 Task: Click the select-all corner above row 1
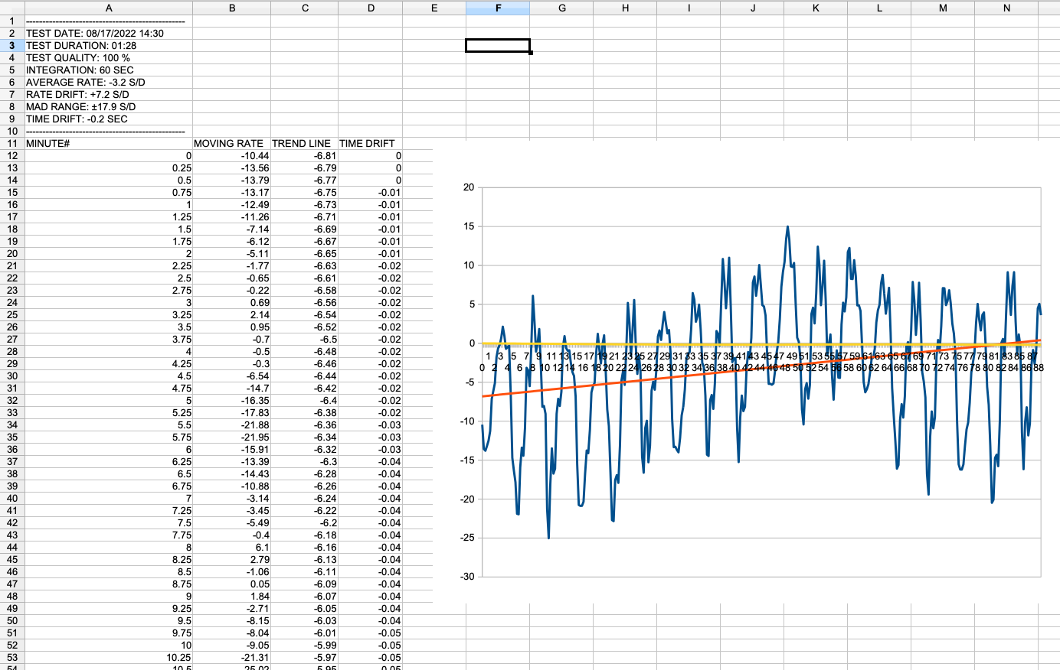pos(12,8)
